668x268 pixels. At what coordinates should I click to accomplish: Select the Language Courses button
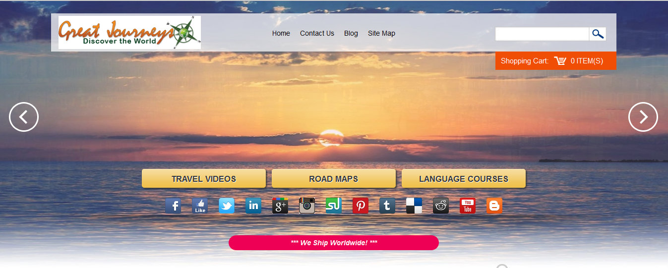463,179
